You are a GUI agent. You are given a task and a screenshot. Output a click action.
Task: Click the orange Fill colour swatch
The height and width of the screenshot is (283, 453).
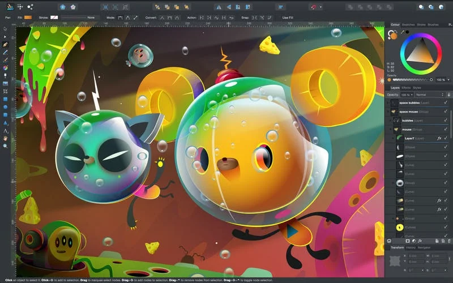28,18
